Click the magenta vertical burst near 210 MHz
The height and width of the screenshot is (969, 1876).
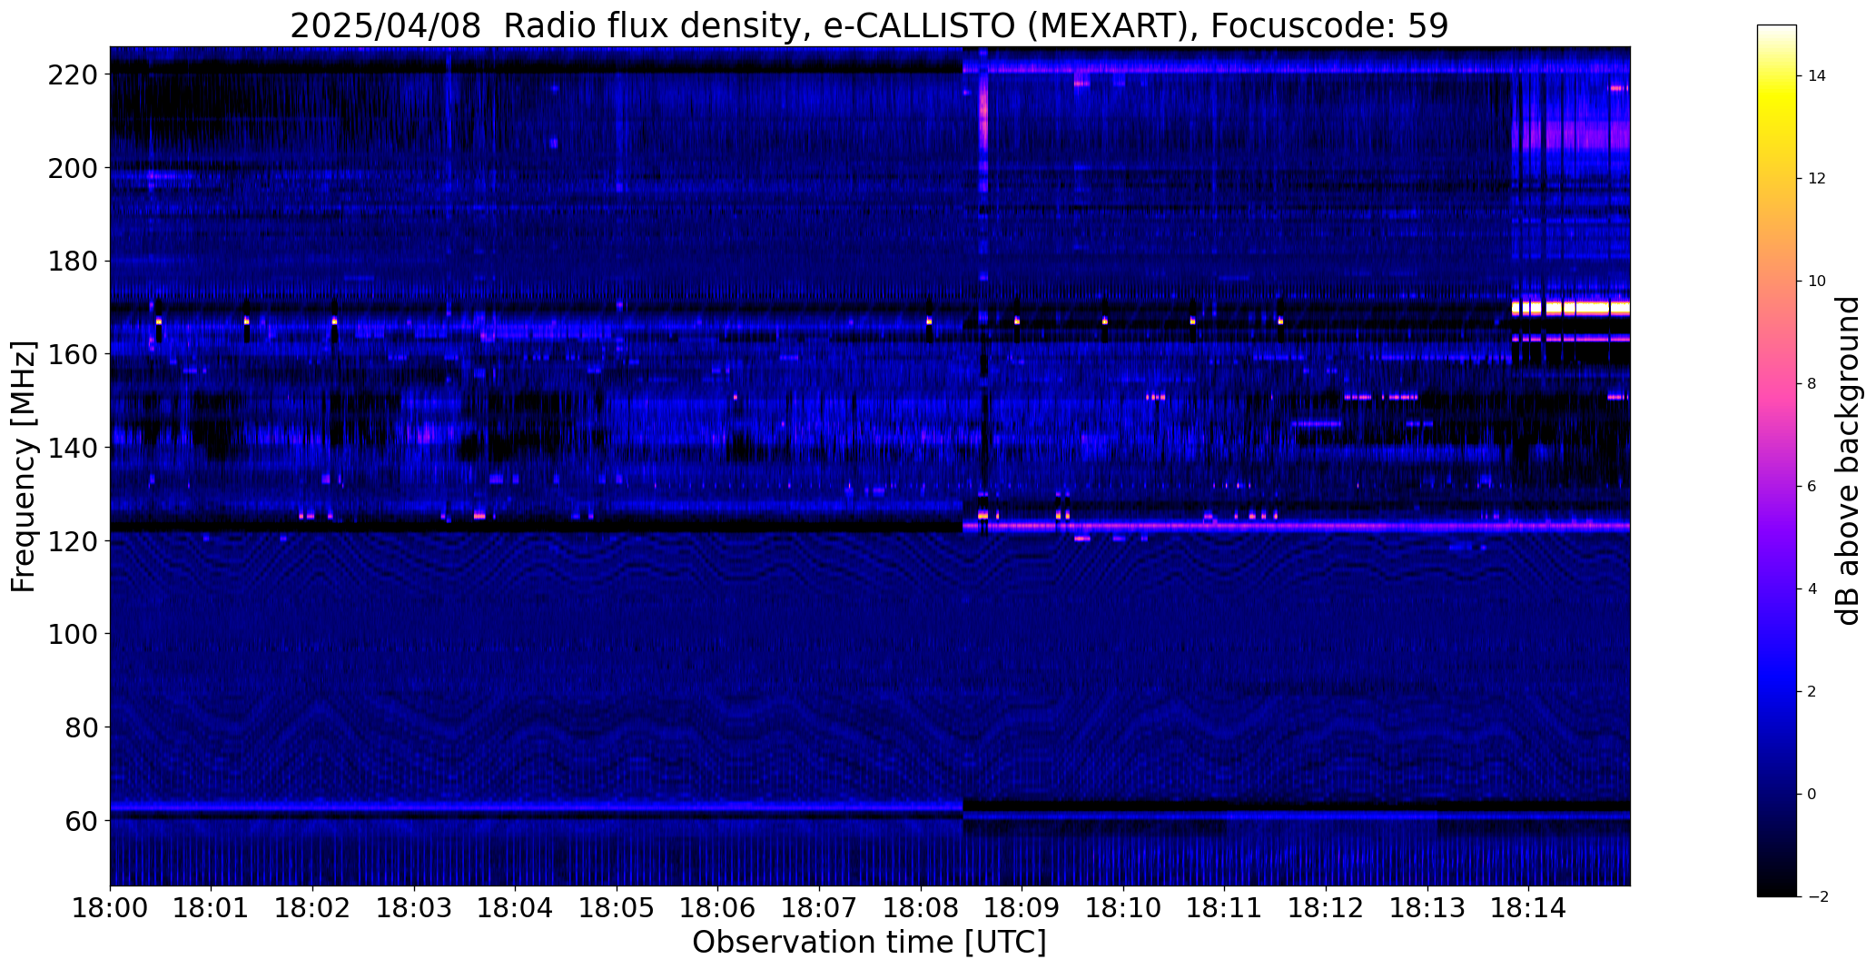tap(983, 114)
